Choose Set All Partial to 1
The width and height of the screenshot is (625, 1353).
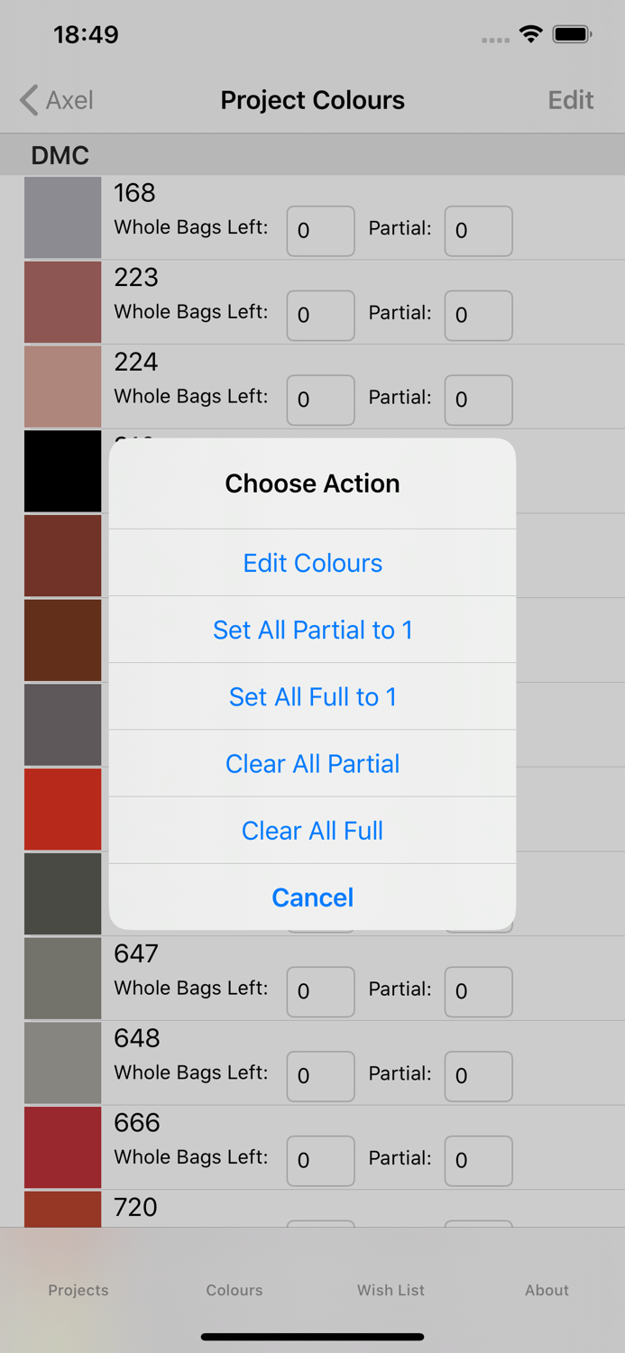[312, 630]
